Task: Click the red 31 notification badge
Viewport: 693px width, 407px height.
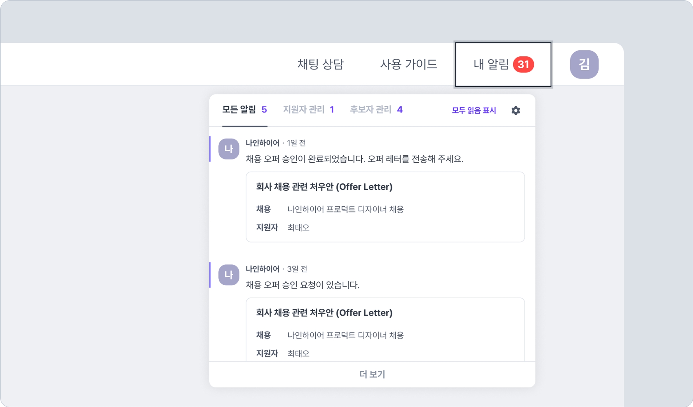Action: (x=523, y=64)
